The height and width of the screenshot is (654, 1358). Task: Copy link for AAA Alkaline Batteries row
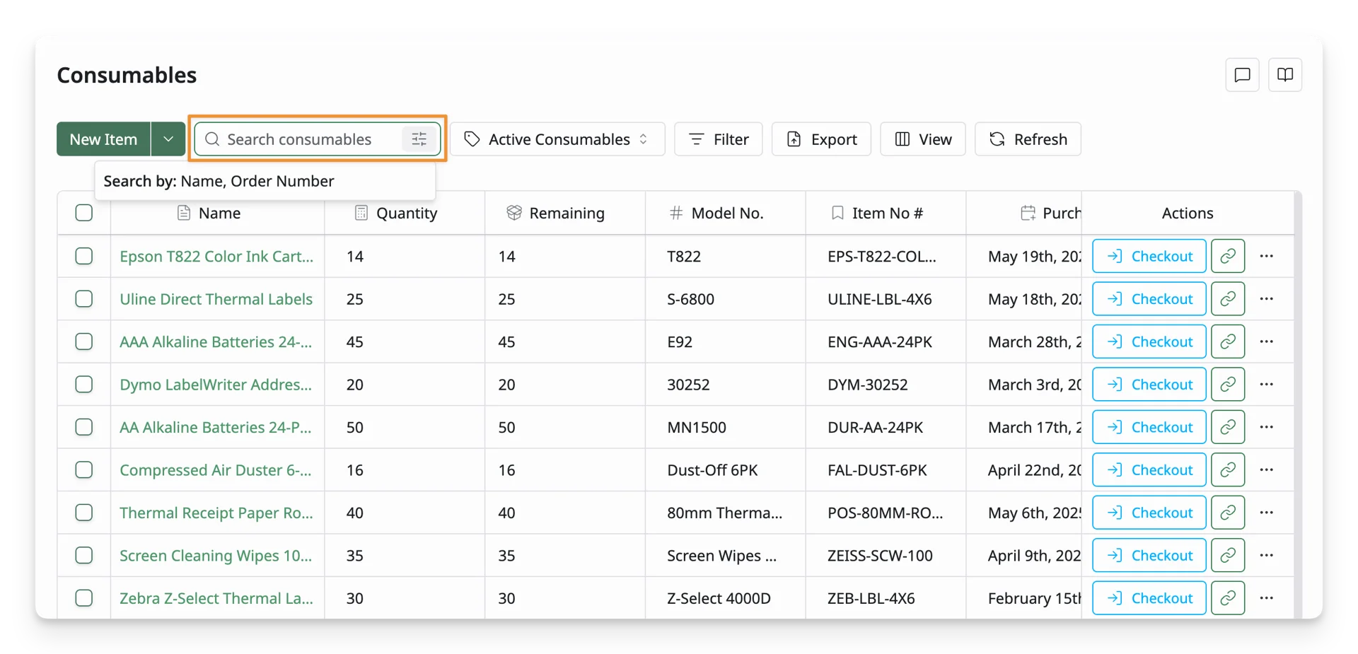tap(1228, 341)
